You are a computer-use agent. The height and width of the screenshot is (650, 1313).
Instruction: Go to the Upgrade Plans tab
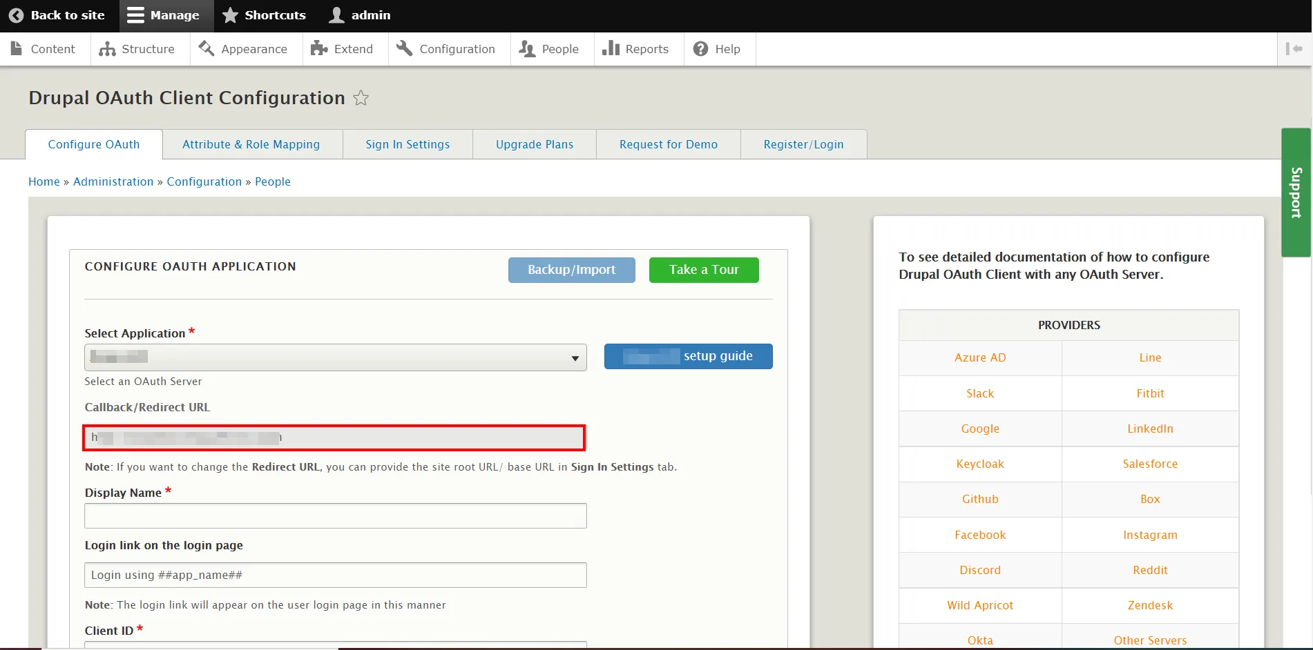pos(534,144)
